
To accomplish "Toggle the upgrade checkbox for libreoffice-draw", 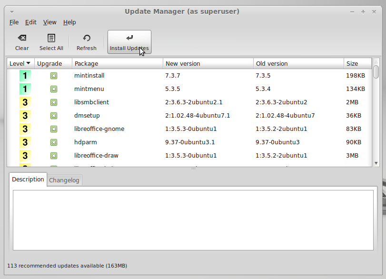I will 52,155.
